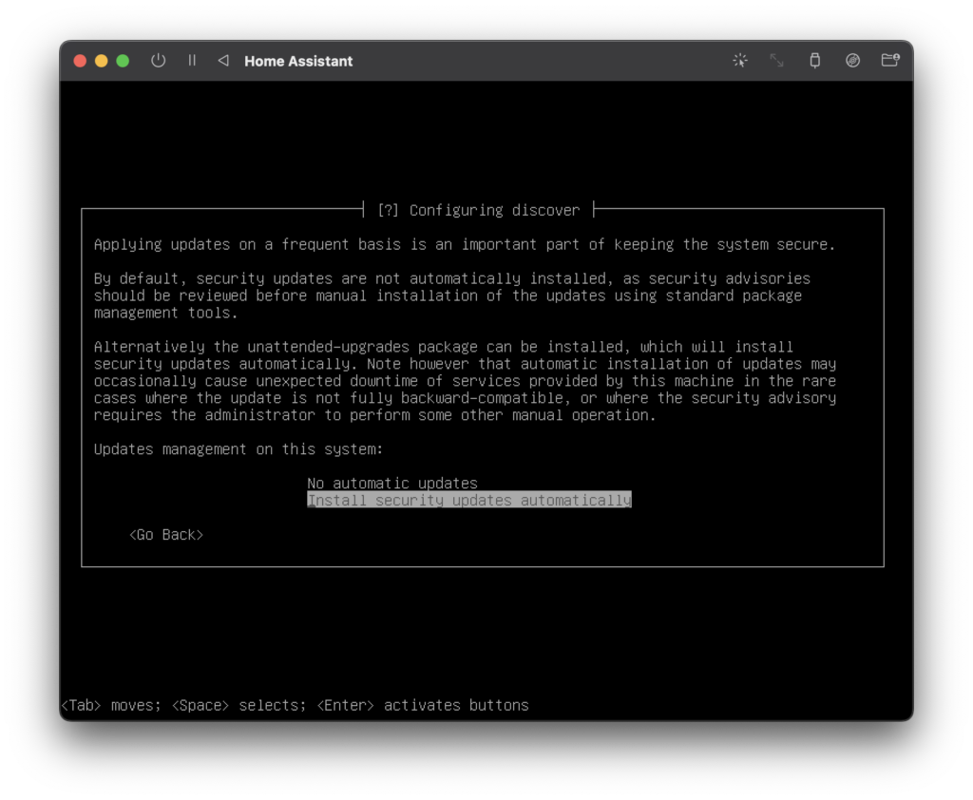This screenshot has height=800, width=973.
Task: Open the shared folder icon
Action: 890,60
